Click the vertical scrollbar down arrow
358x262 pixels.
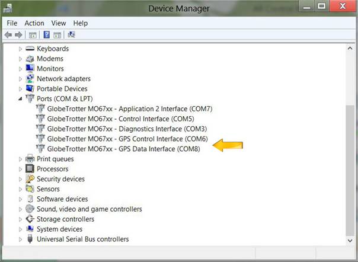(x=350, y=240)
